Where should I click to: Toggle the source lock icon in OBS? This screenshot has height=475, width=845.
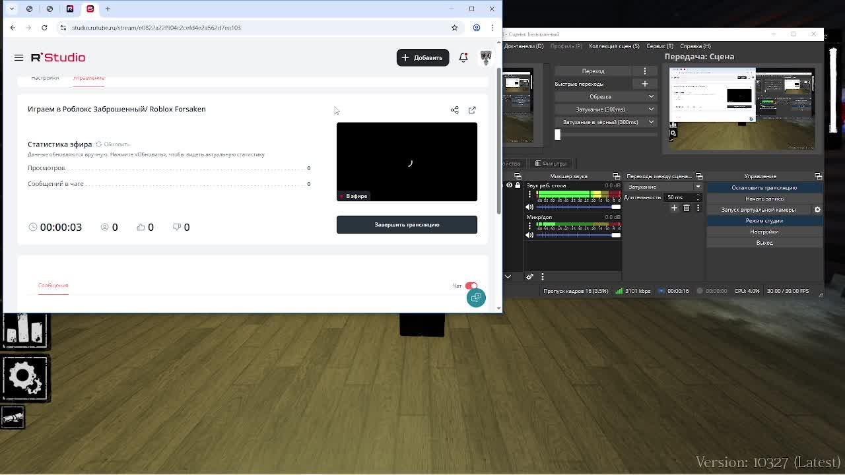[x=518, y=185]
